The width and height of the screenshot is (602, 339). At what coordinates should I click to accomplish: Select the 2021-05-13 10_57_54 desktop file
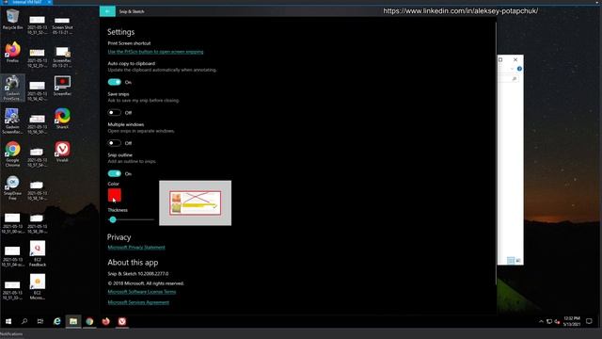38,157
